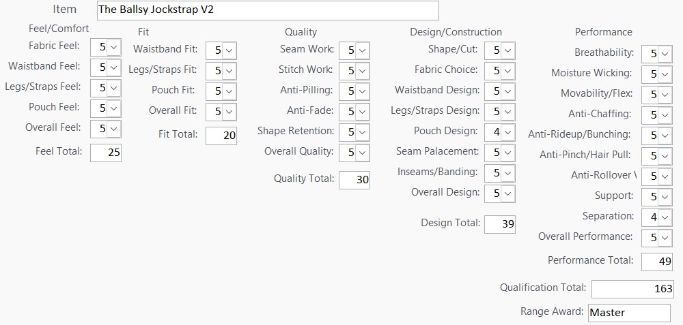Expand the Shape Retention dropdown
This screenshot has height=325, width=683.
pos(362,132)
